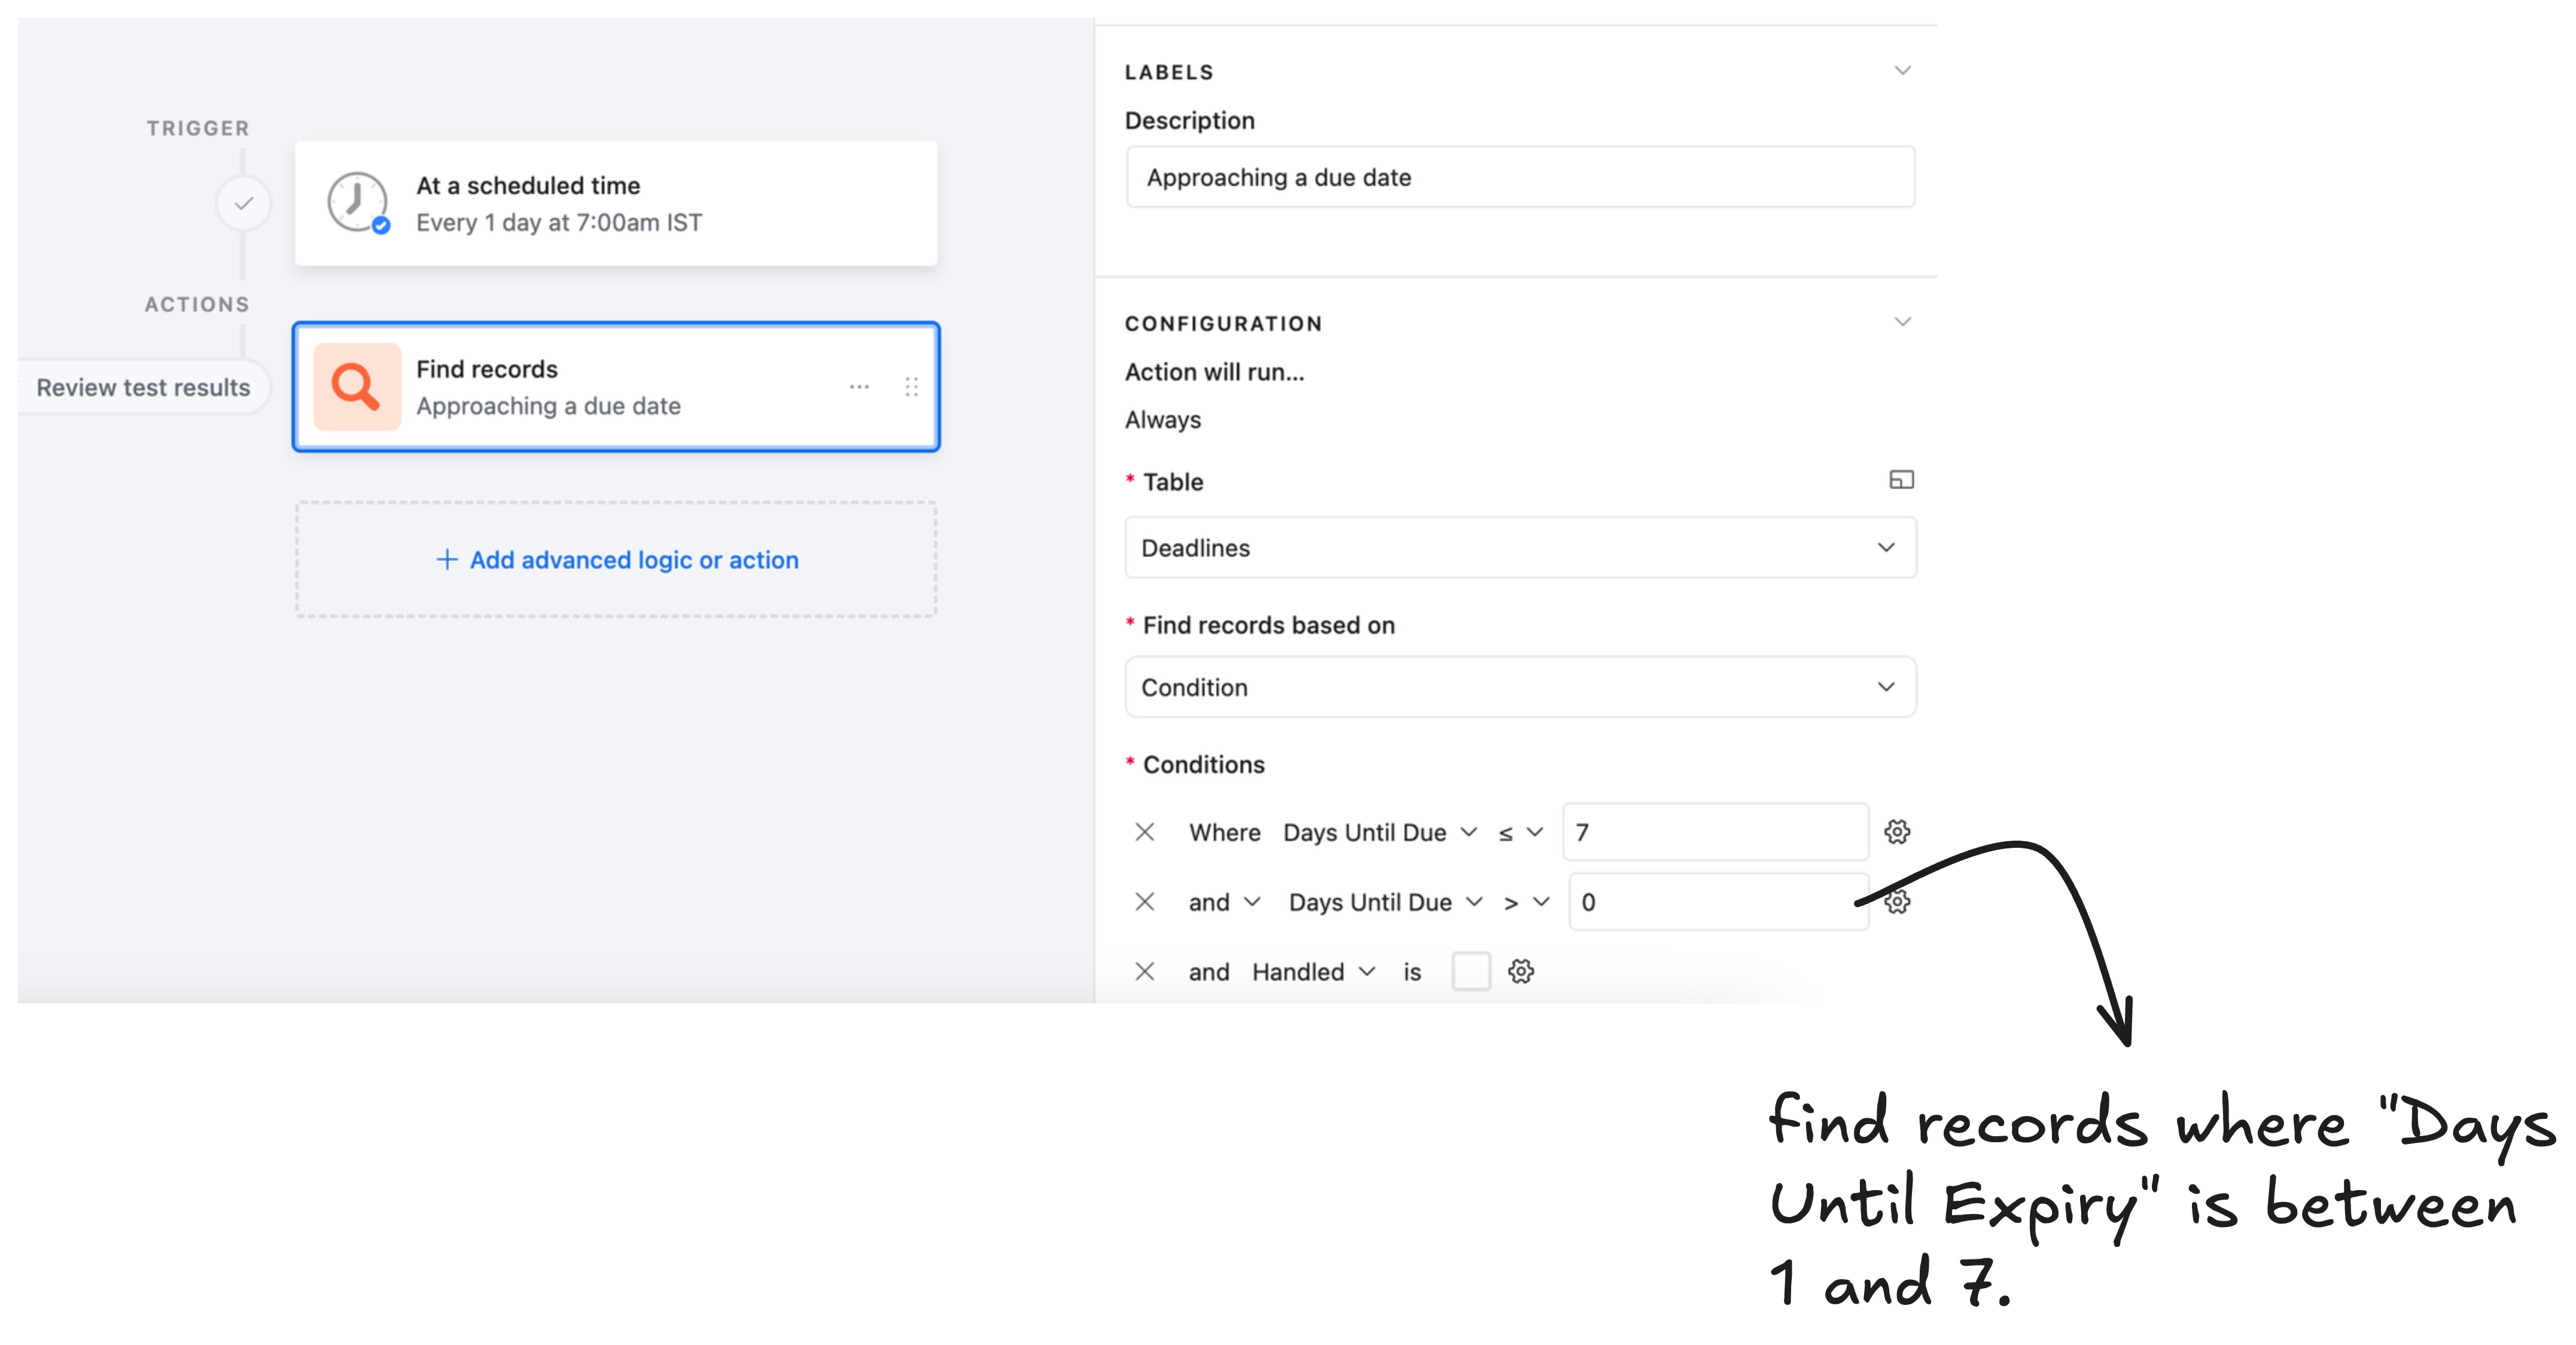Image resolution: width=2576 pixels, height=1345 pixels.
Task: Remove the first Days Until Due condition
Action: click(x=1145, y=832)
